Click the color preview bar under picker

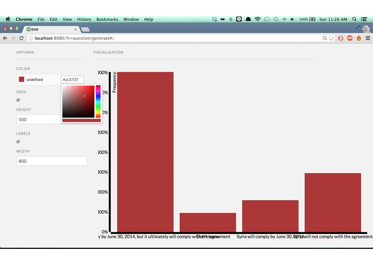82,121
